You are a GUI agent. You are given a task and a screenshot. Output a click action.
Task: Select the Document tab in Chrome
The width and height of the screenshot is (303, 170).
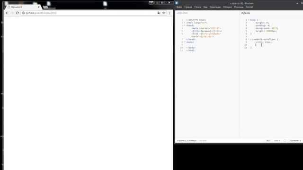pos(23,7)
